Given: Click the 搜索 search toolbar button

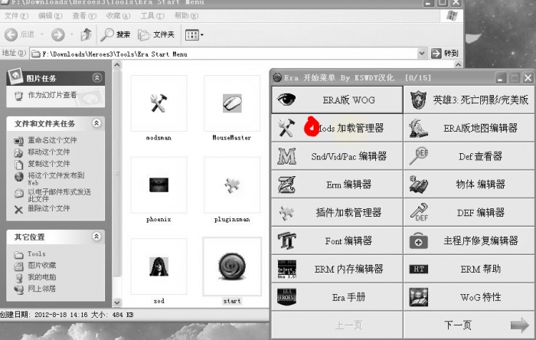Looking at the screenshot, I should pos(115,34).
